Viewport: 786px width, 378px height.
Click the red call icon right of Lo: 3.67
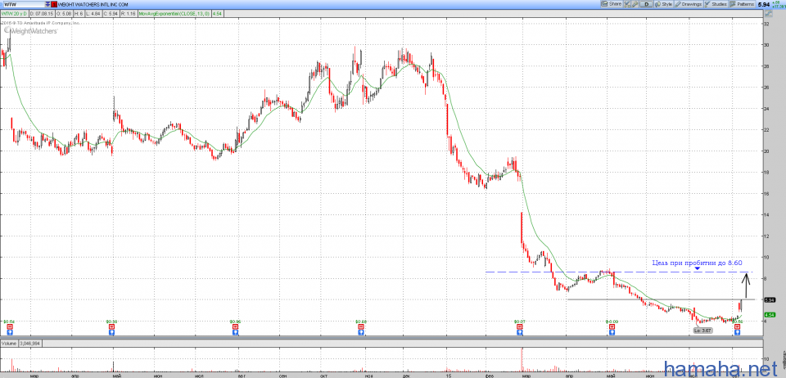point(738,326)
